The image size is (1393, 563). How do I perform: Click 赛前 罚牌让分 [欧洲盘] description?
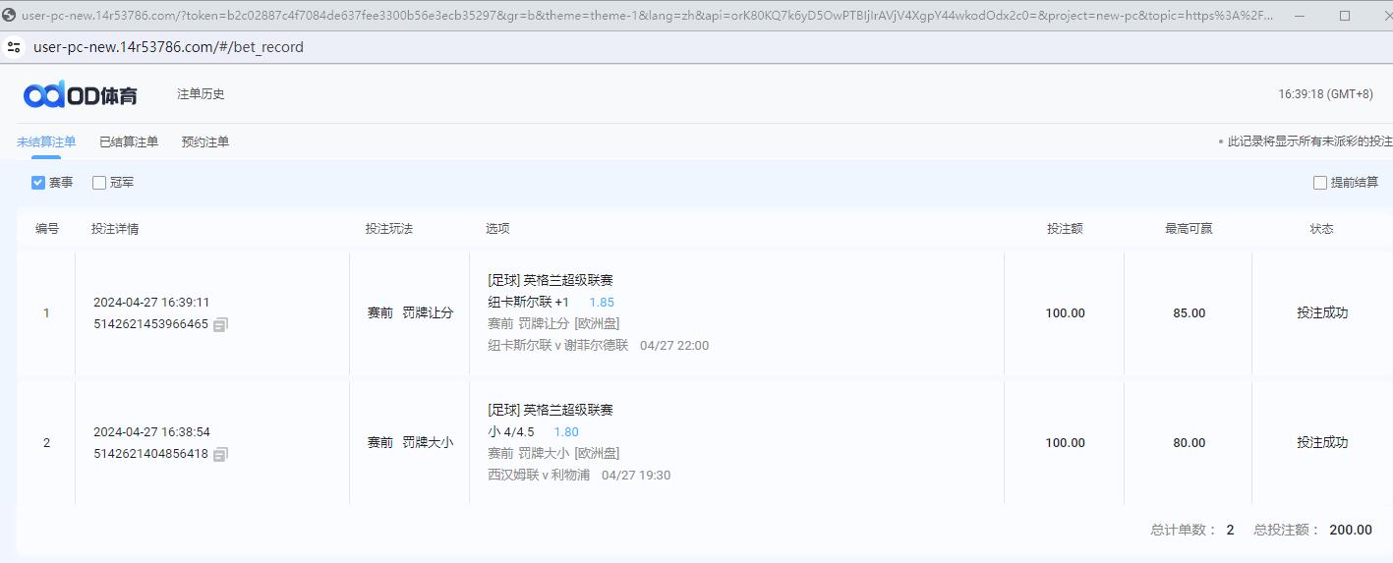[x=553, y=324]
